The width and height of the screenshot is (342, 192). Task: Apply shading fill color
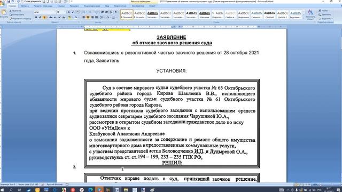coord(108,17)
